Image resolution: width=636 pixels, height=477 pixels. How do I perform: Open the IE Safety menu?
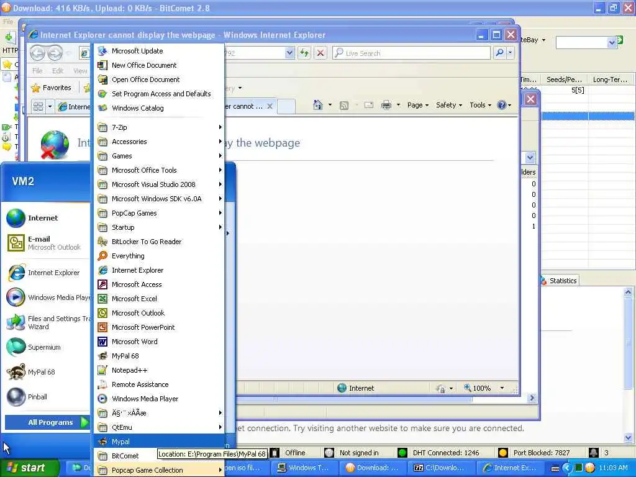click(x=448, y=105)
